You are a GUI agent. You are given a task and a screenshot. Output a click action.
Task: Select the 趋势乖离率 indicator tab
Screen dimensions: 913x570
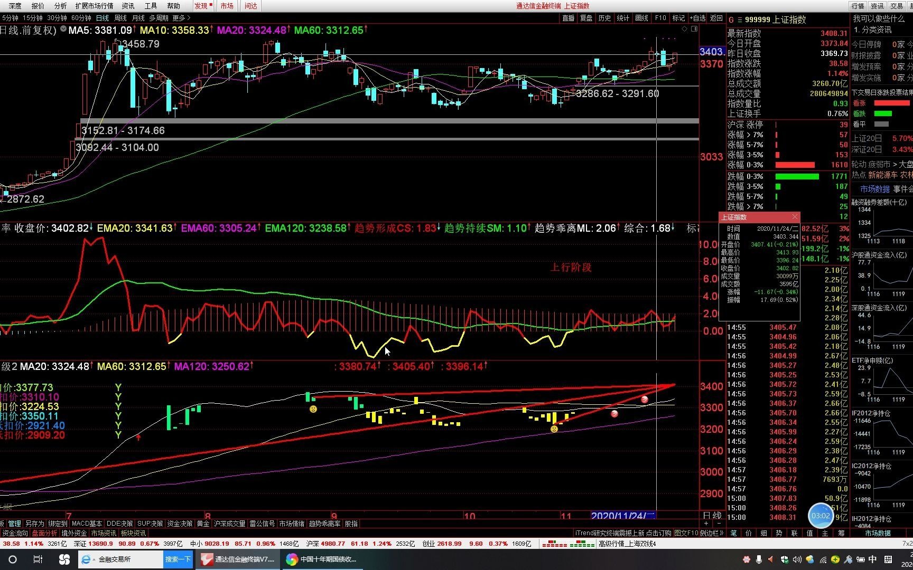[324, 524]
